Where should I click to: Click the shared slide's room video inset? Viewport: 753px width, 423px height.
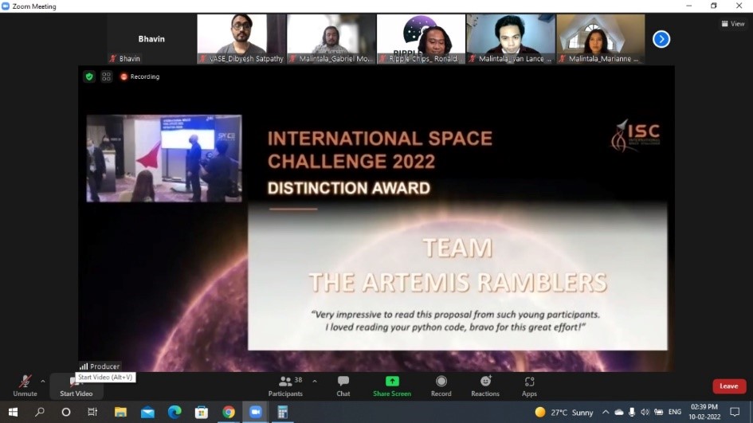click(x=164, y=158)
